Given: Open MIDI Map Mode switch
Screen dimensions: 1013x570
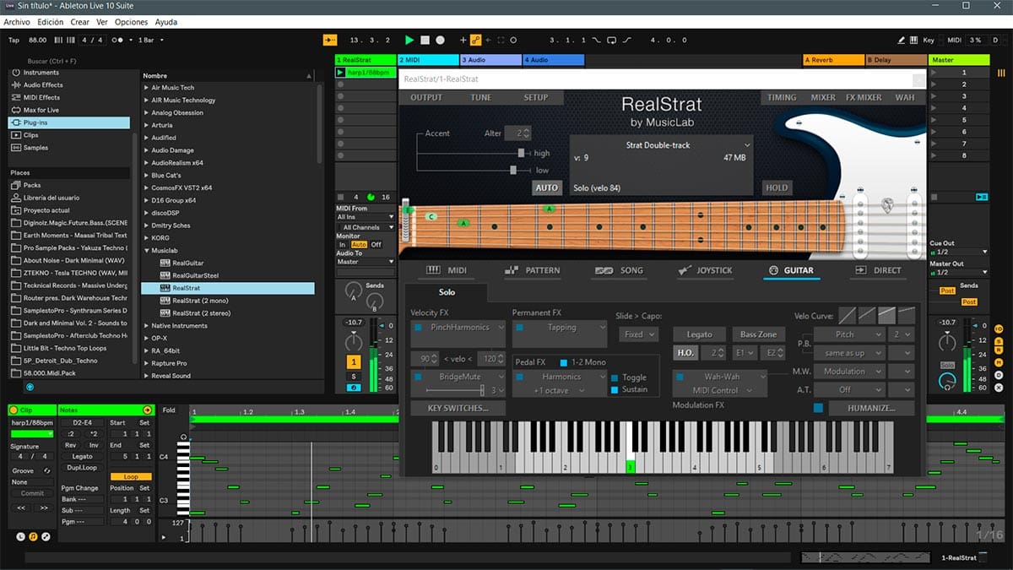Looking at the screenshot, I should [954, 40].
